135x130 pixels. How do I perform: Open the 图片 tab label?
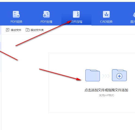(x=133, y=22)
